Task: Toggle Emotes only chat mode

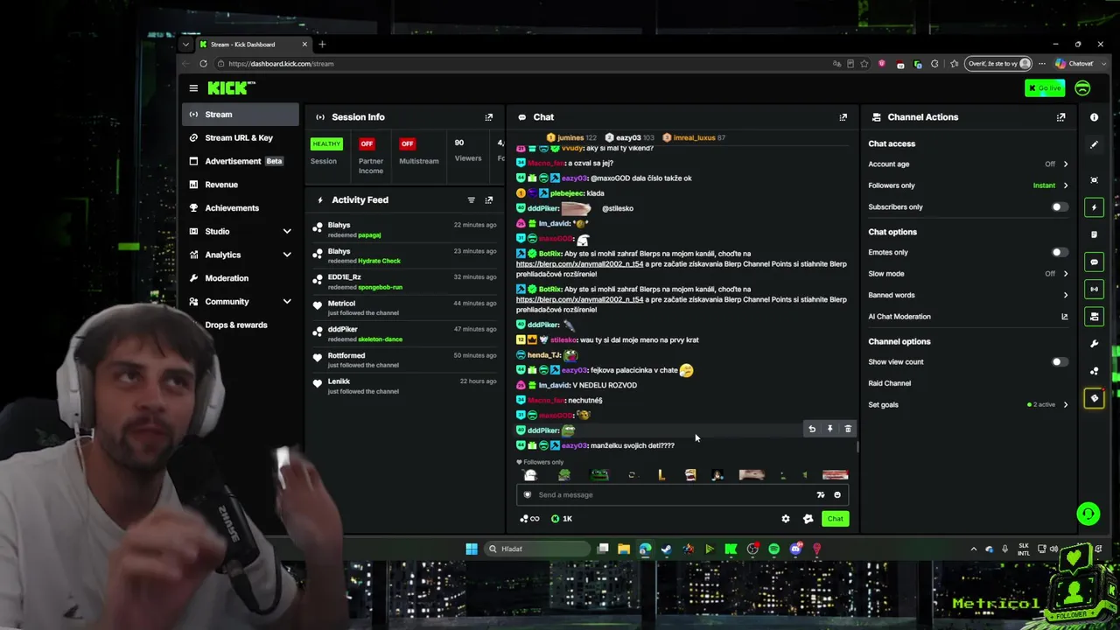Action: pyautogui.click(x=1059, y=253)
